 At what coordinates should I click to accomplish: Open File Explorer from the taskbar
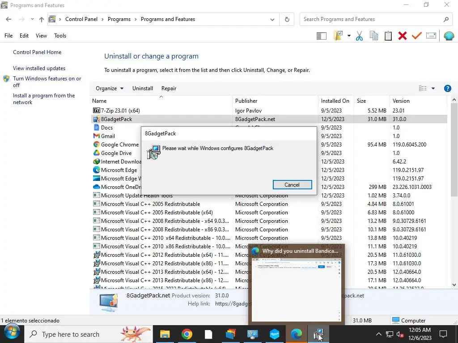pos(165,334)
